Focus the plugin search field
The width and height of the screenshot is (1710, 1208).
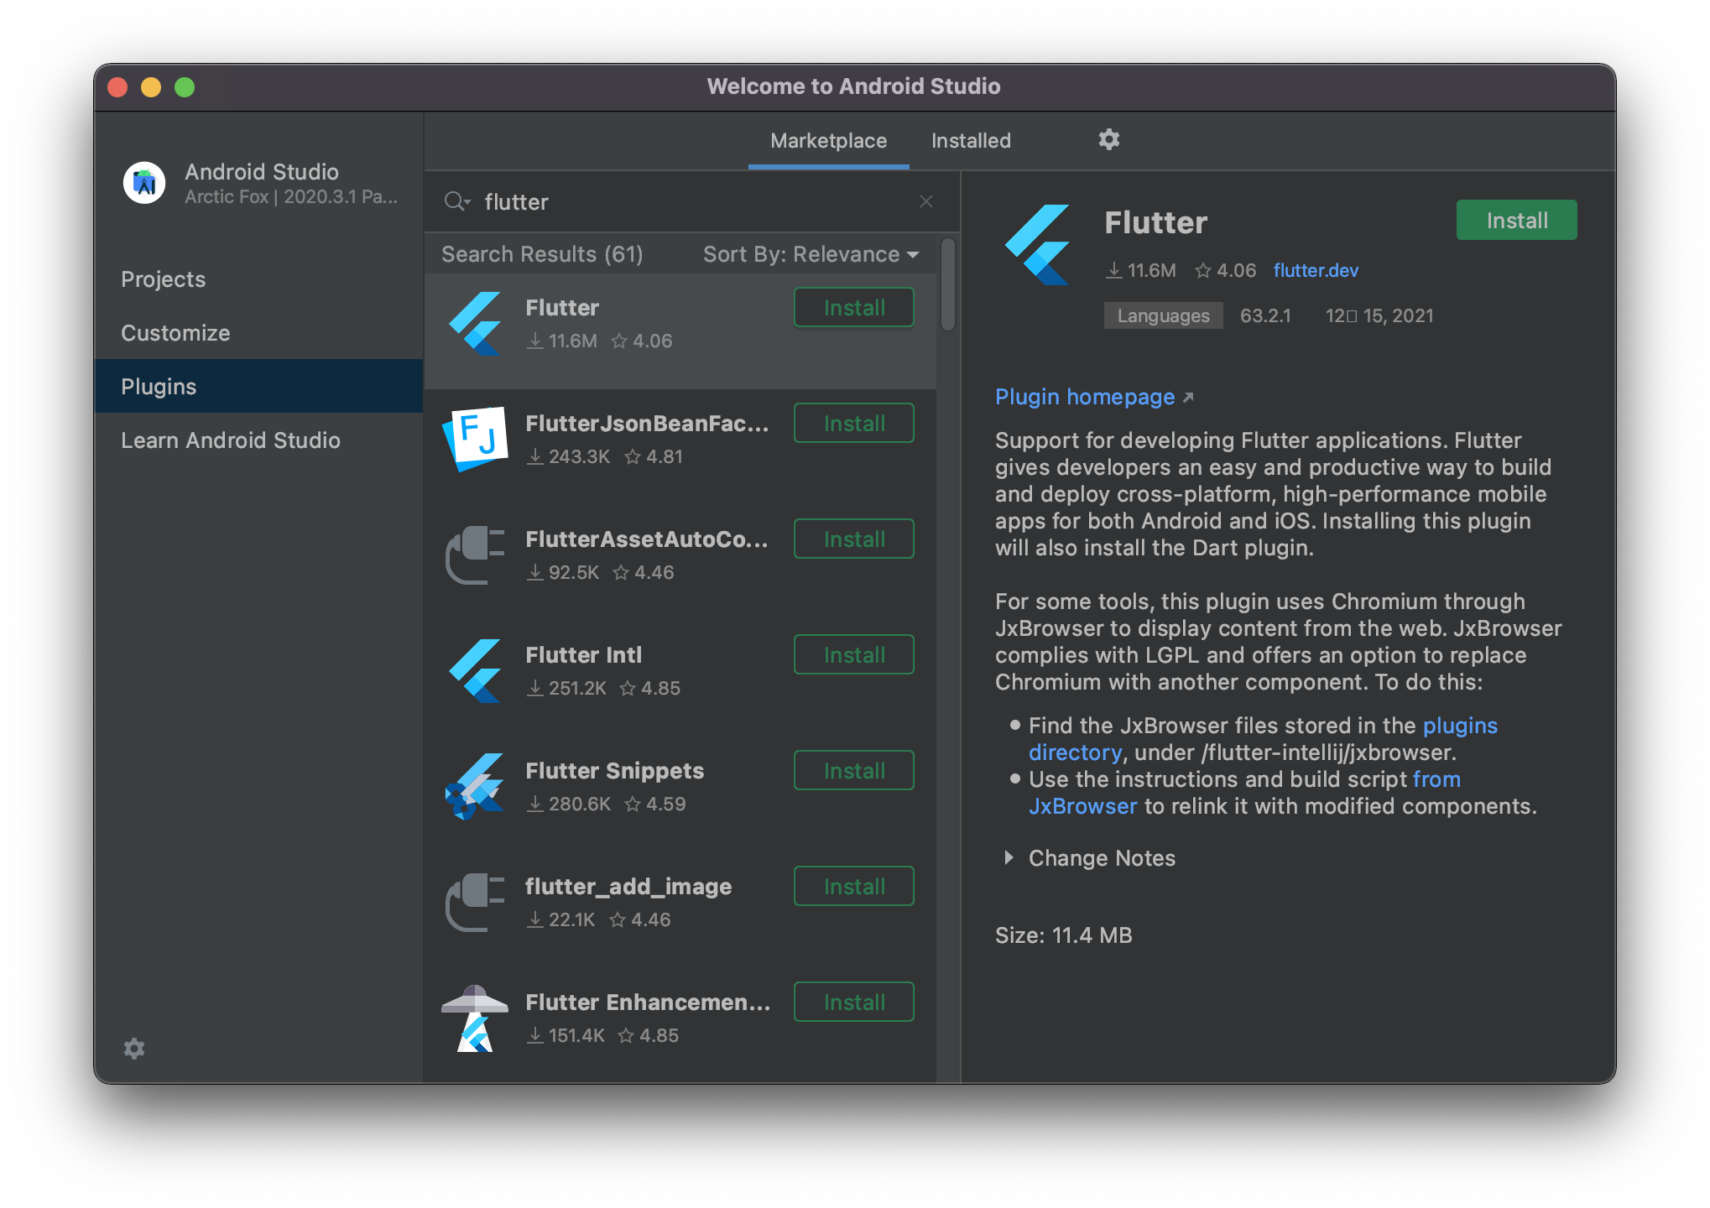point(693,202)
